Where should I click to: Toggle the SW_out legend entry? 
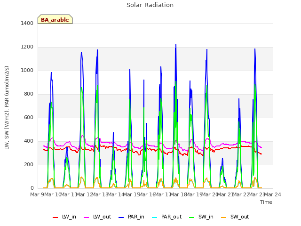(235, 217)
